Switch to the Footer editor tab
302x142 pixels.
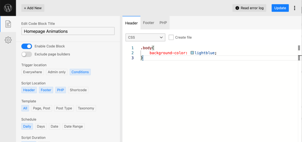(148, 23)
